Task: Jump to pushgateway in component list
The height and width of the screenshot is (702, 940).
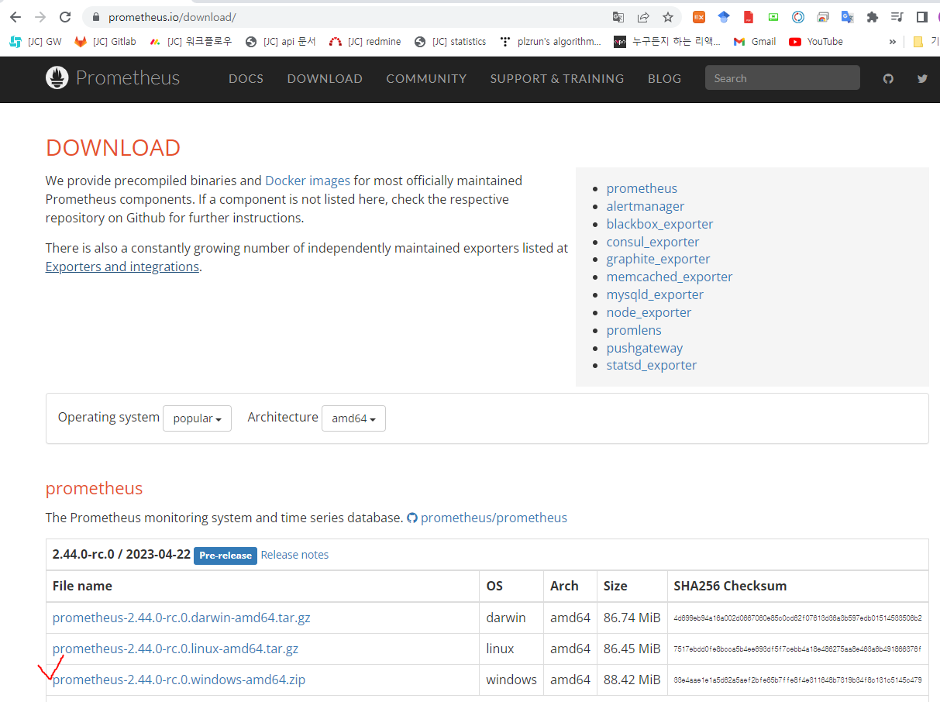Action: (645, 348)
